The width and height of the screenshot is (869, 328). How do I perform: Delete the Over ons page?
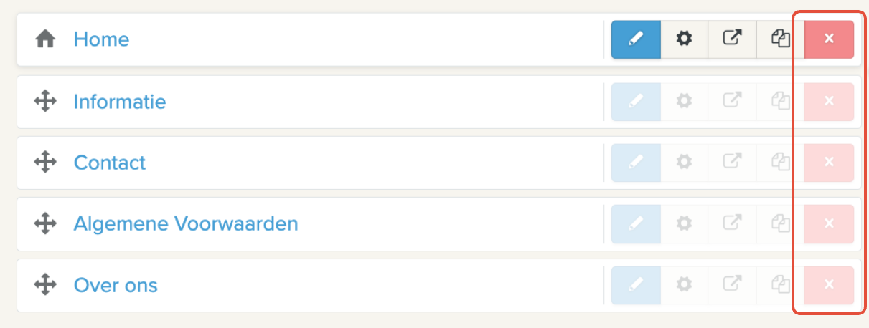point(829,286)
